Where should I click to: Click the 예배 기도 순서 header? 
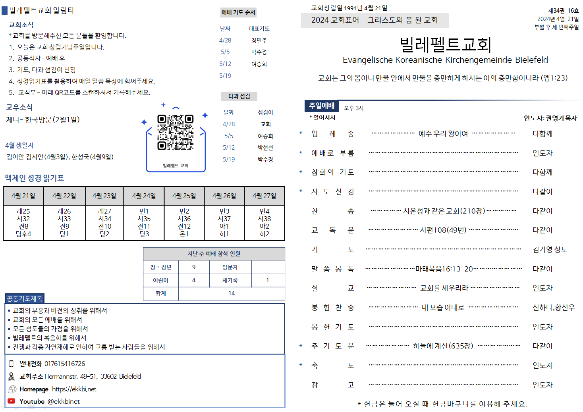(238, 12)
